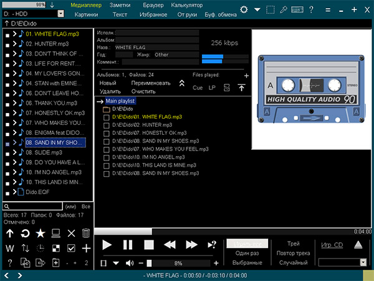Click the star favorites icon

(41, 234)
